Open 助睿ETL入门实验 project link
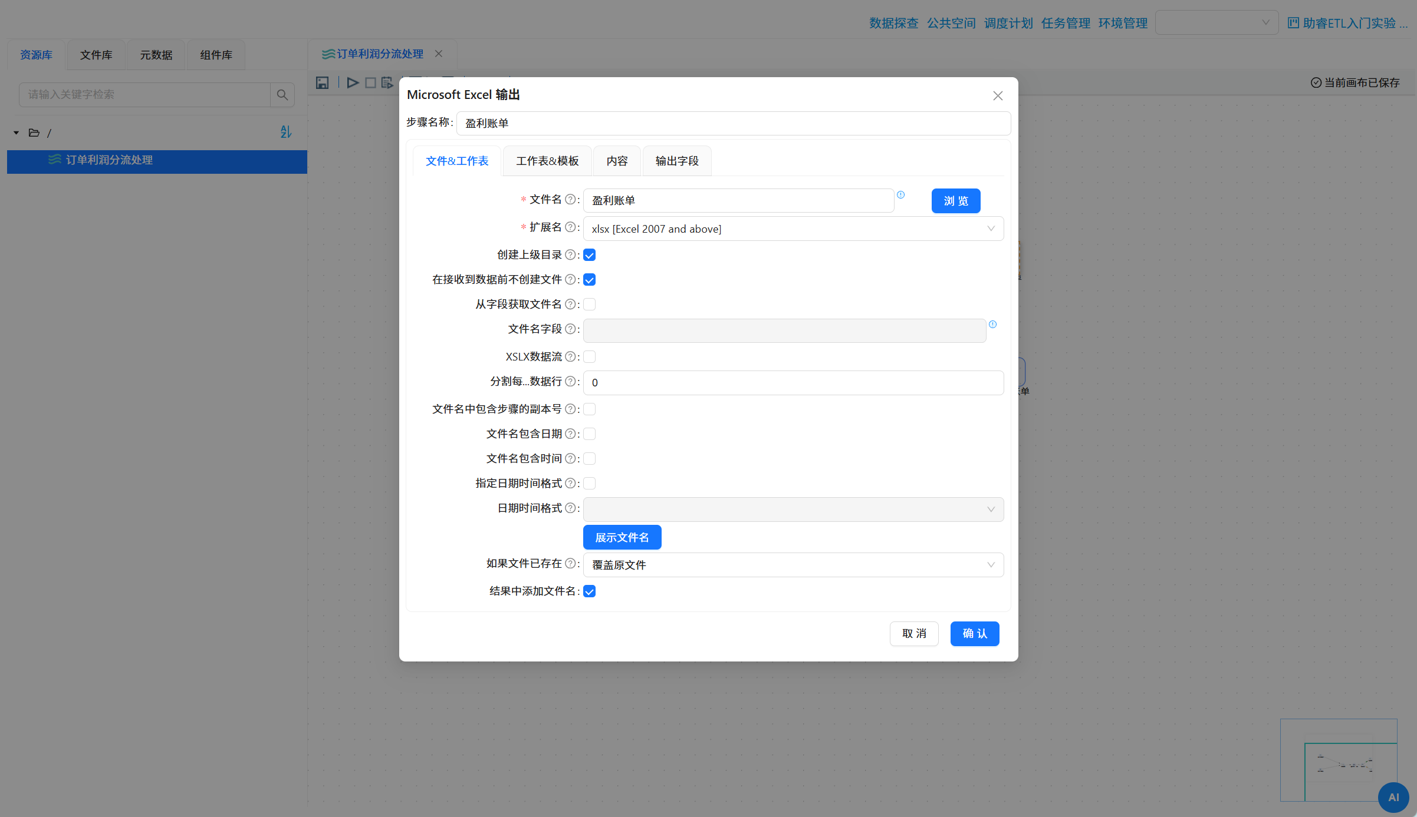 (x=1347, y=23)
